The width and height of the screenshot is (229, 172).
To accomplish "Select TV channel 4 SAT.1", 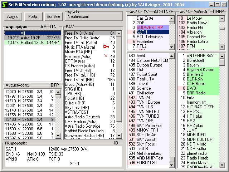I will [148, 32].
